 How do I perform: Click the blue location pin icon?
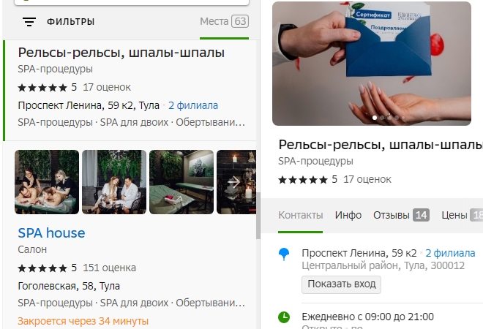284,254
